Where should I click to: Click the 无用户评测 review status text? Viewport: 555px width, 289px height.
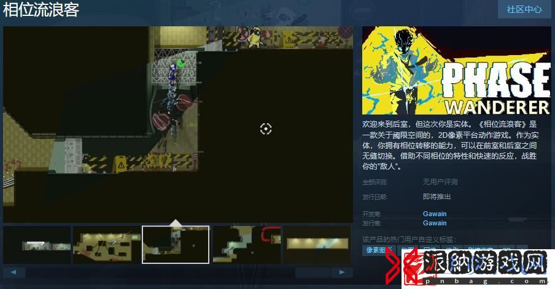440,182
